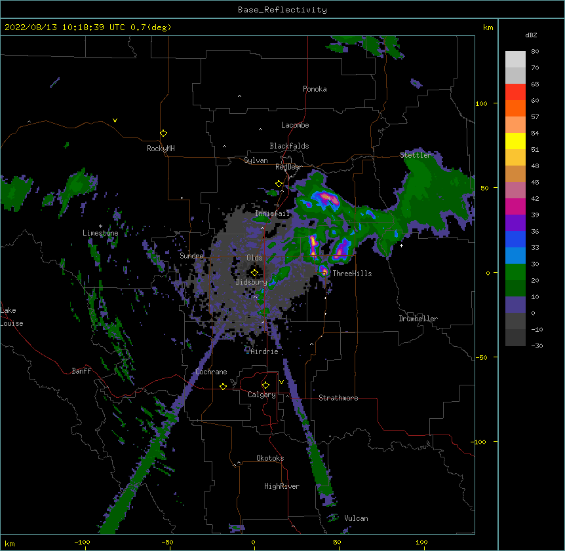Image resolution: width=565 pixels, height=551 pixels.
Task: Click the yellow V marker northwest of RockyMH
Action: [115, 120]
